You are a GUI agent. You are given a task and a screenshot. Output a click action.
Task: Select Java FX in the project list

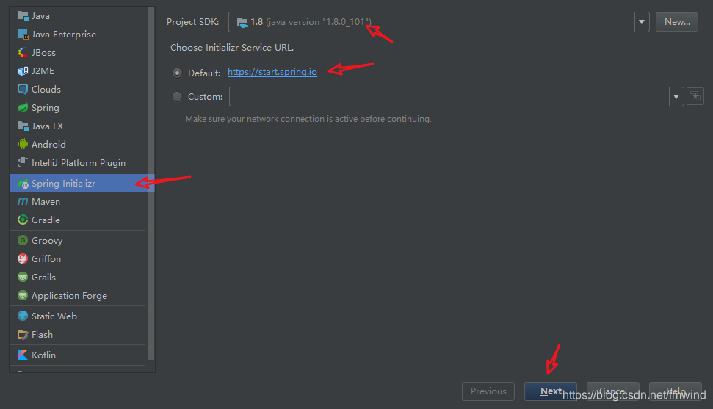(x=77, y=126)
